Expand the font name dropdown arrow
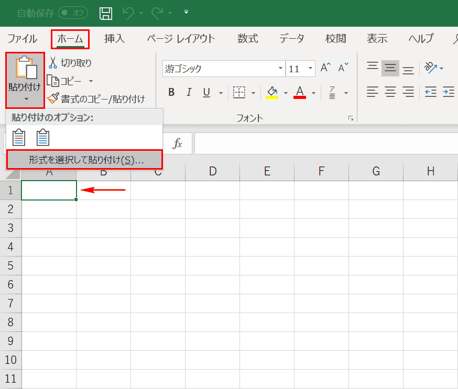 [x=280, y=69]
